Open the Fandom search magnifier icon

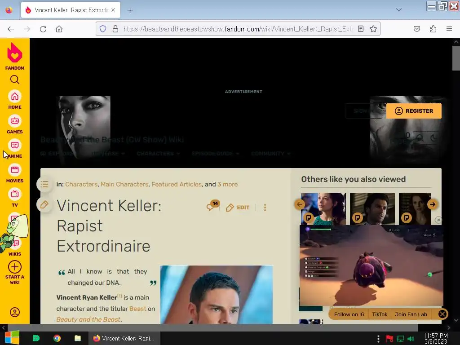pos(15,80)
